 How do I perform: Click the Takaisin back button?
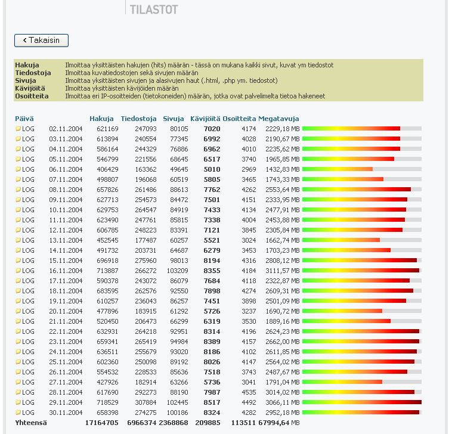point(41,41)
